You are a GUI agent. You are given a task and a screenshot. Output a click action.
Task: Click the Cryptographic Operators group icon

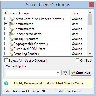11,44
